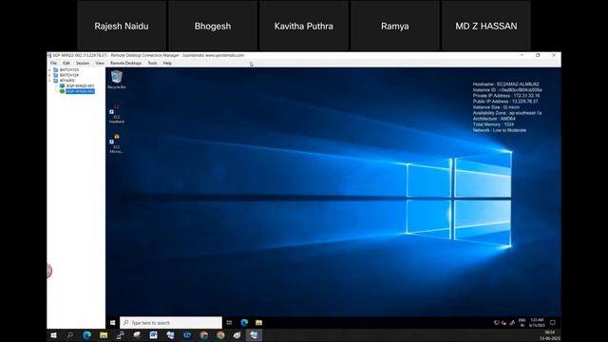Image resolution: width=608 pixels, height=342 pixels.
Task: Click the MYAWS folder icon
Action: tap(56, 80)
